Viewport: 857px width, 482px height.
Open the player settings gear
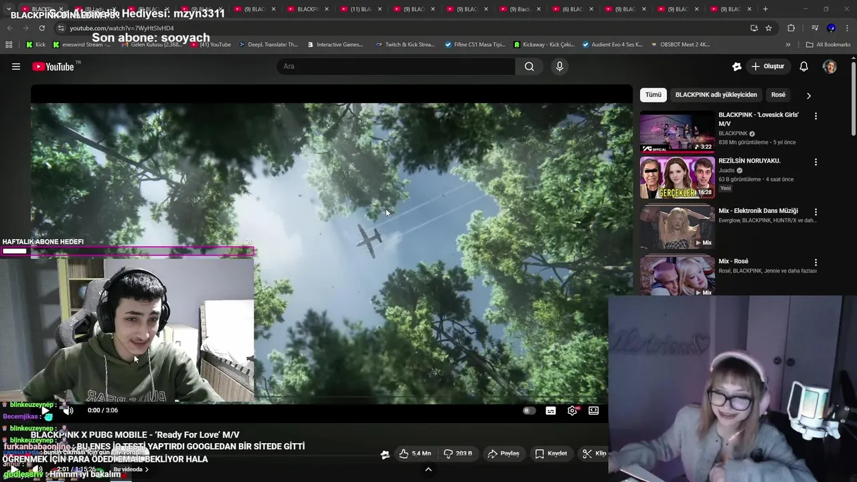click(572, 411)
